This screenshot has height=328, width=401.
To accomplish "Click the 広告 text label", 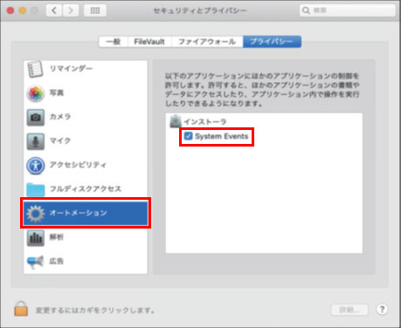I will (56, 261).
